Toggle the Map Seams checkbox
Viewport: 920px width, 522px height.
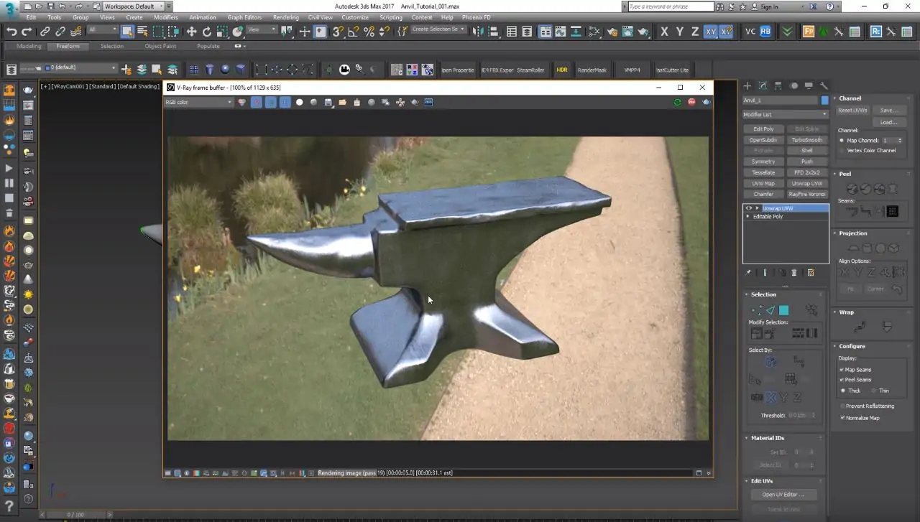click(842, 370)
